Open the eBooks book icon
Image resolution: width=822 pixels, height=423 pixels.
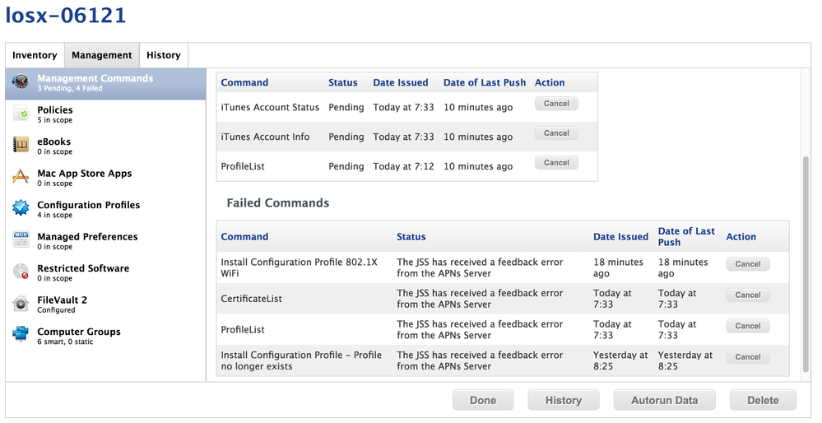pos(21,145)
